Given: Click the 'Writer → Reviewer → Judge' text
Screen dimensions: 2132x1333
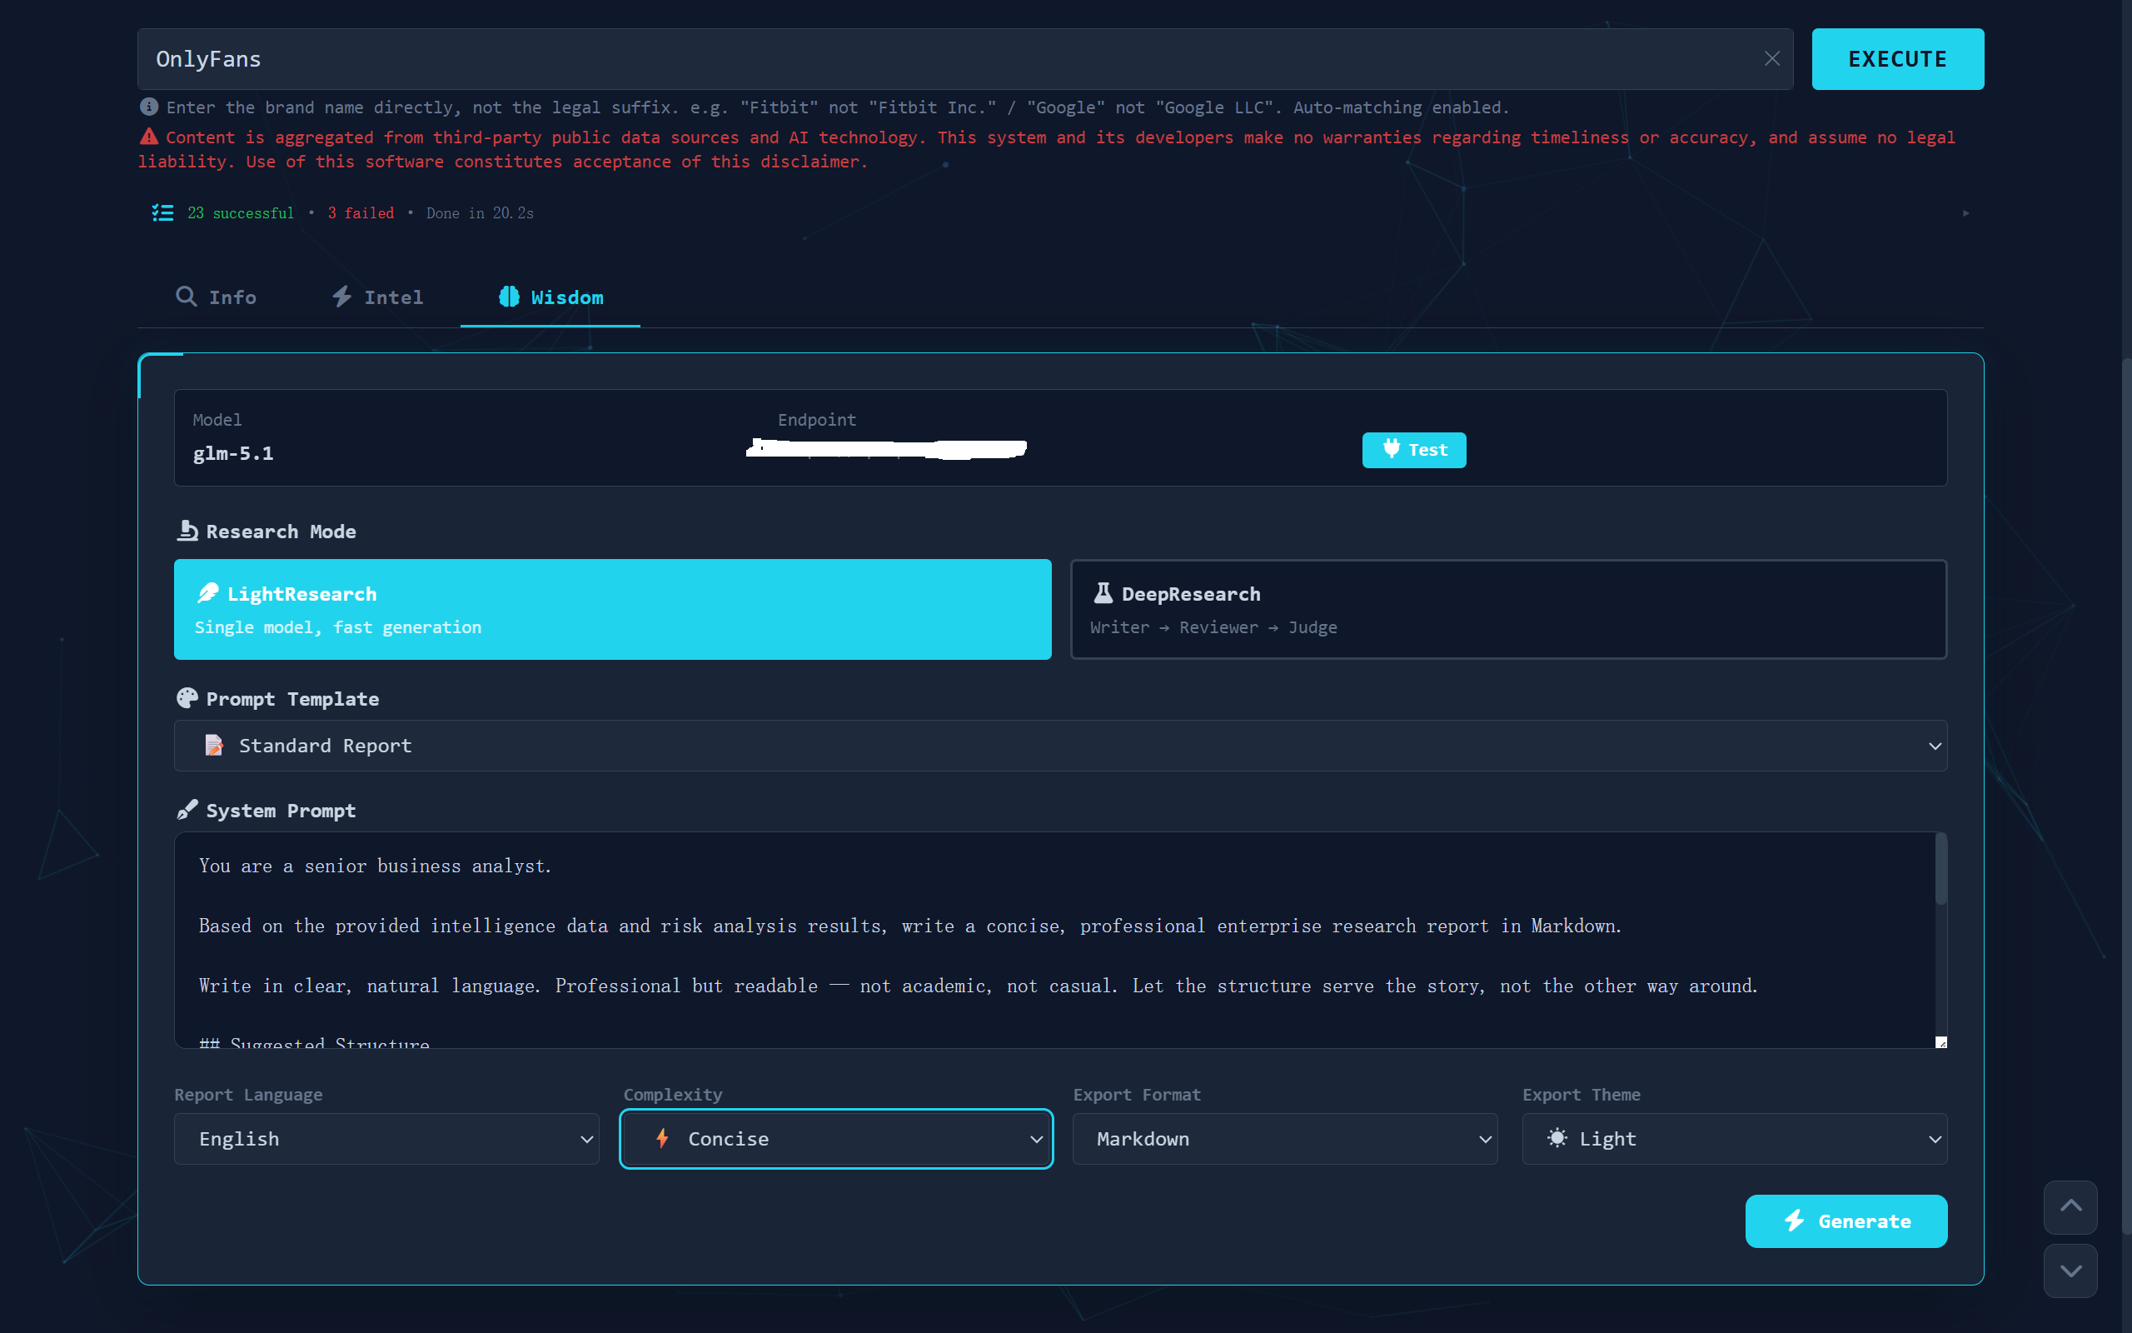Looking at the screenshot, I should (1213, 627).
